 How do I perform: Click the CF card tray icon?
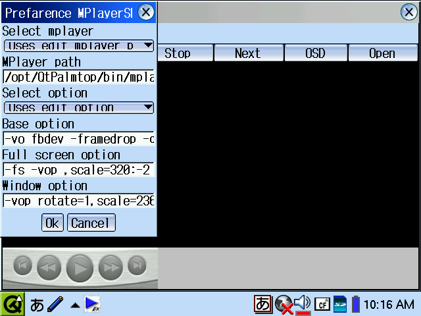click(x=322, y=304)
